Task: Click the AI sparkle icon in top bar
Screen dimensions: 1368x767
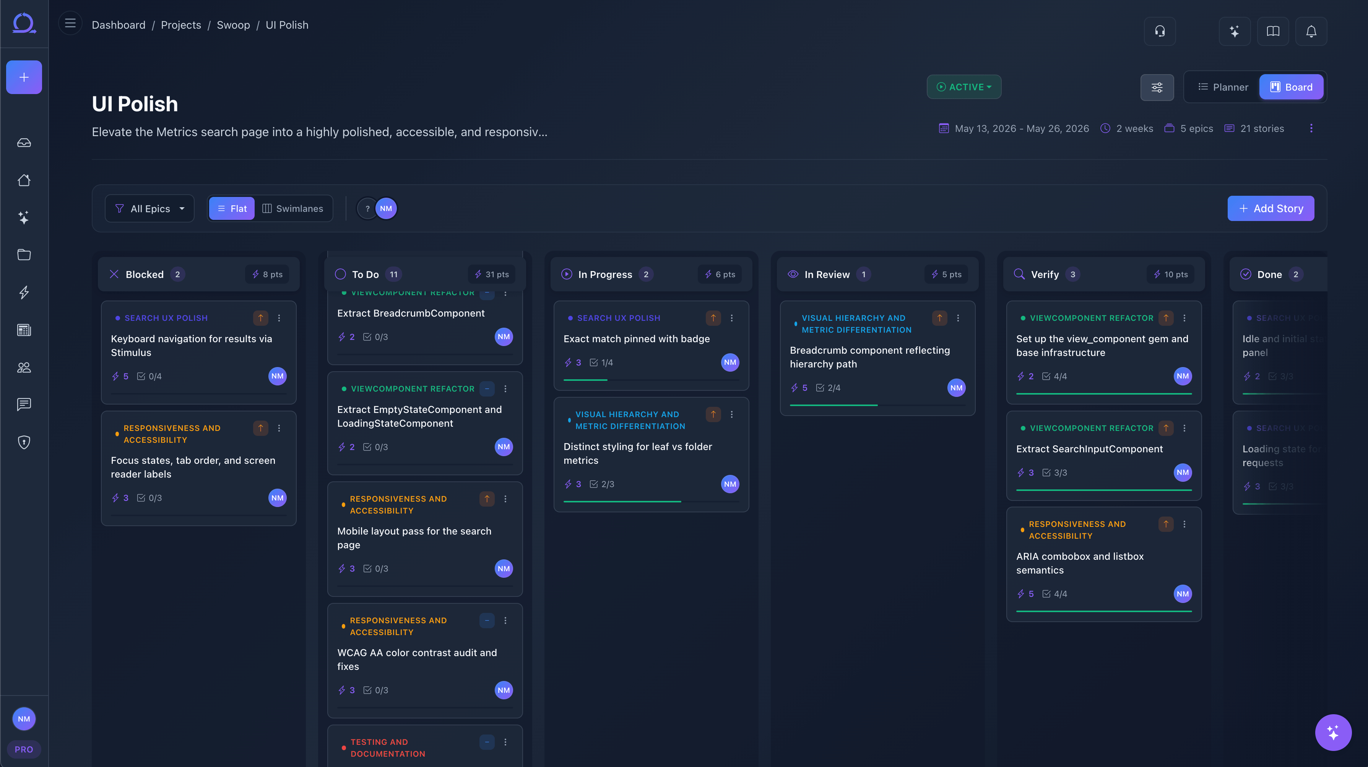Action: tap(1235, 31)
